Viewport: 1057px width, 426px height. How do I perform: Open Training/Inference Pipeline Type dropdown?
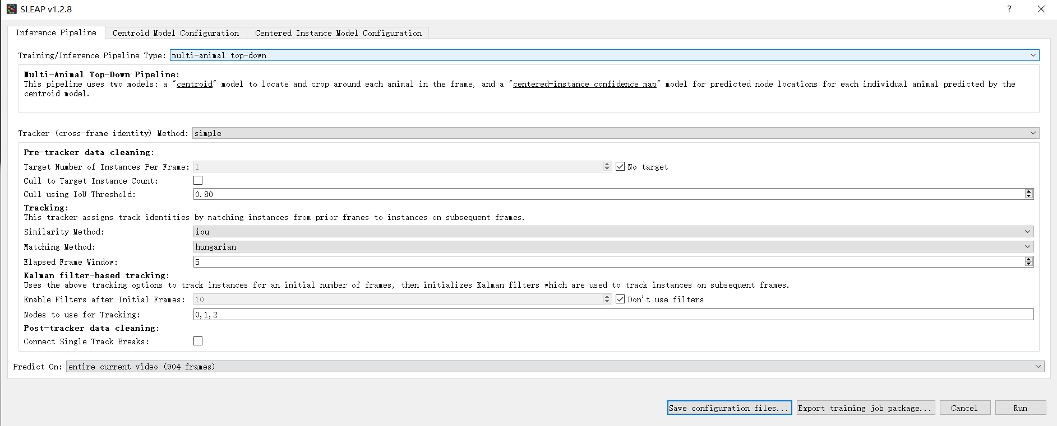[x=604, y=55]
